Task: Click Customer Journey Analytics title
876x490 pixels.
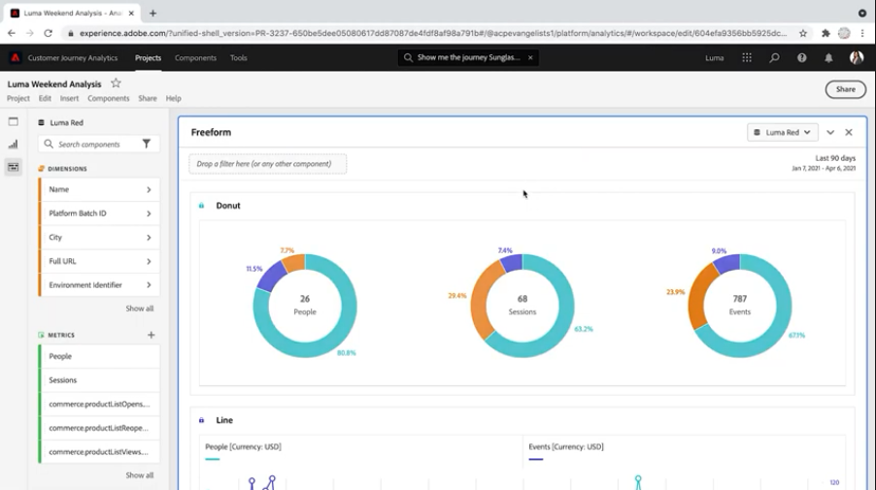Action: pyautogui.click(x=73, y=57)
